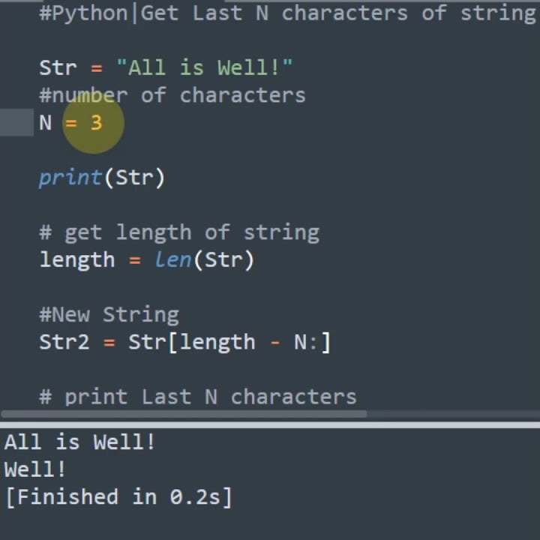
Task: Click the "All is Well!" output line
Action: click(79, 442)
